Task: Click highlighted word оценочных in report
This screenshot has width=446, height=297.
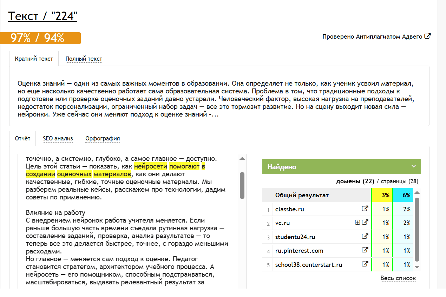Action: [x=74, y=174]
